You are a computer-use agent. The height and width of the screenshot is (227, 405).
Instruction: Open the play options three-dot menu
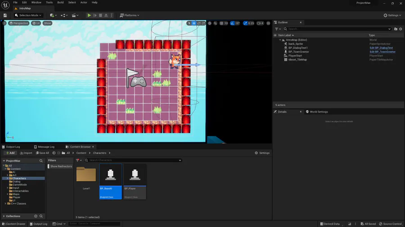(x=112, y=15)
